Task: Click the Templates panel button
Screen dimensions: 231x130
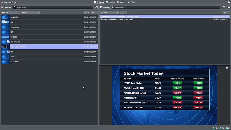Action: tap(6, 8)
